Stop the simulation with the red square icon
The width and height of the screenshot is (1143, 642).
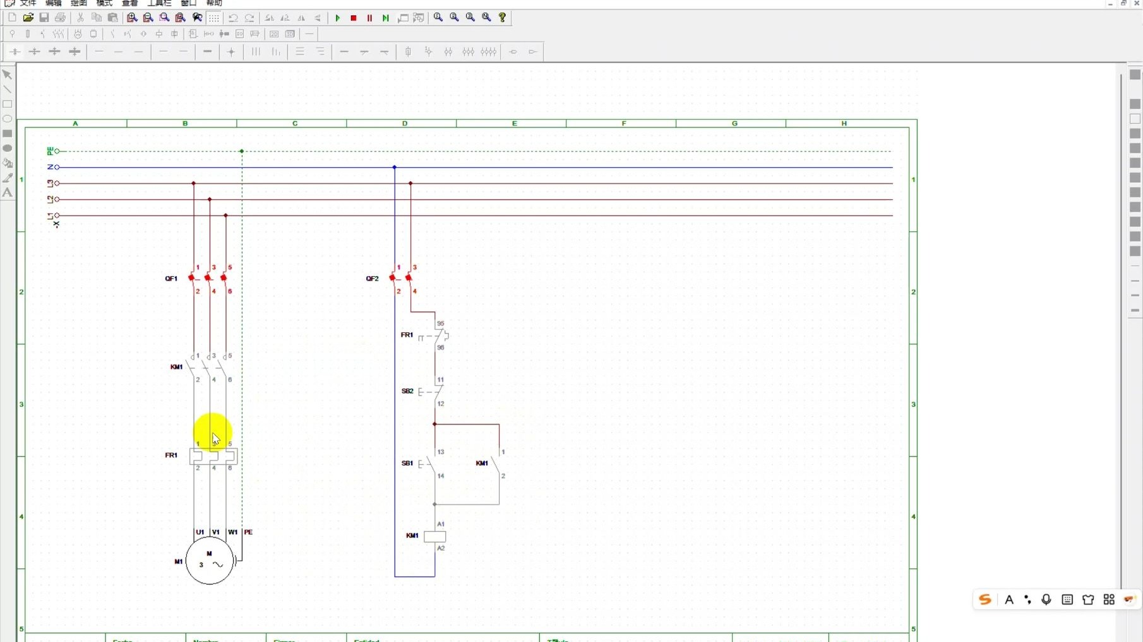354,18
